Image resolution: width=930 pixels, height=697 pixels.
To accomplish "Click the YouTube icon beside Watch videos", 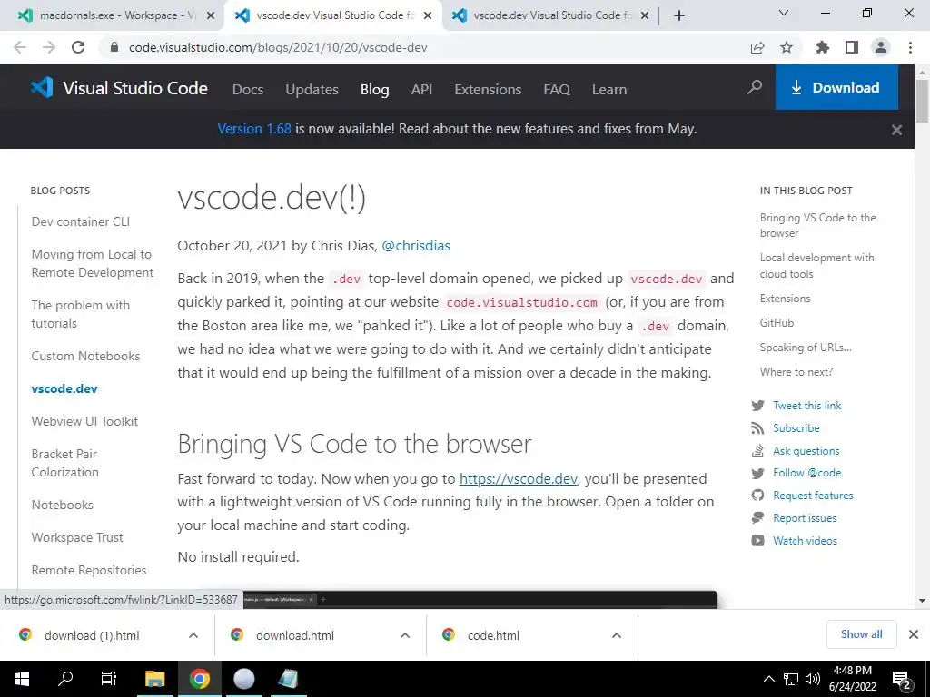I will [x=757, y=541].
